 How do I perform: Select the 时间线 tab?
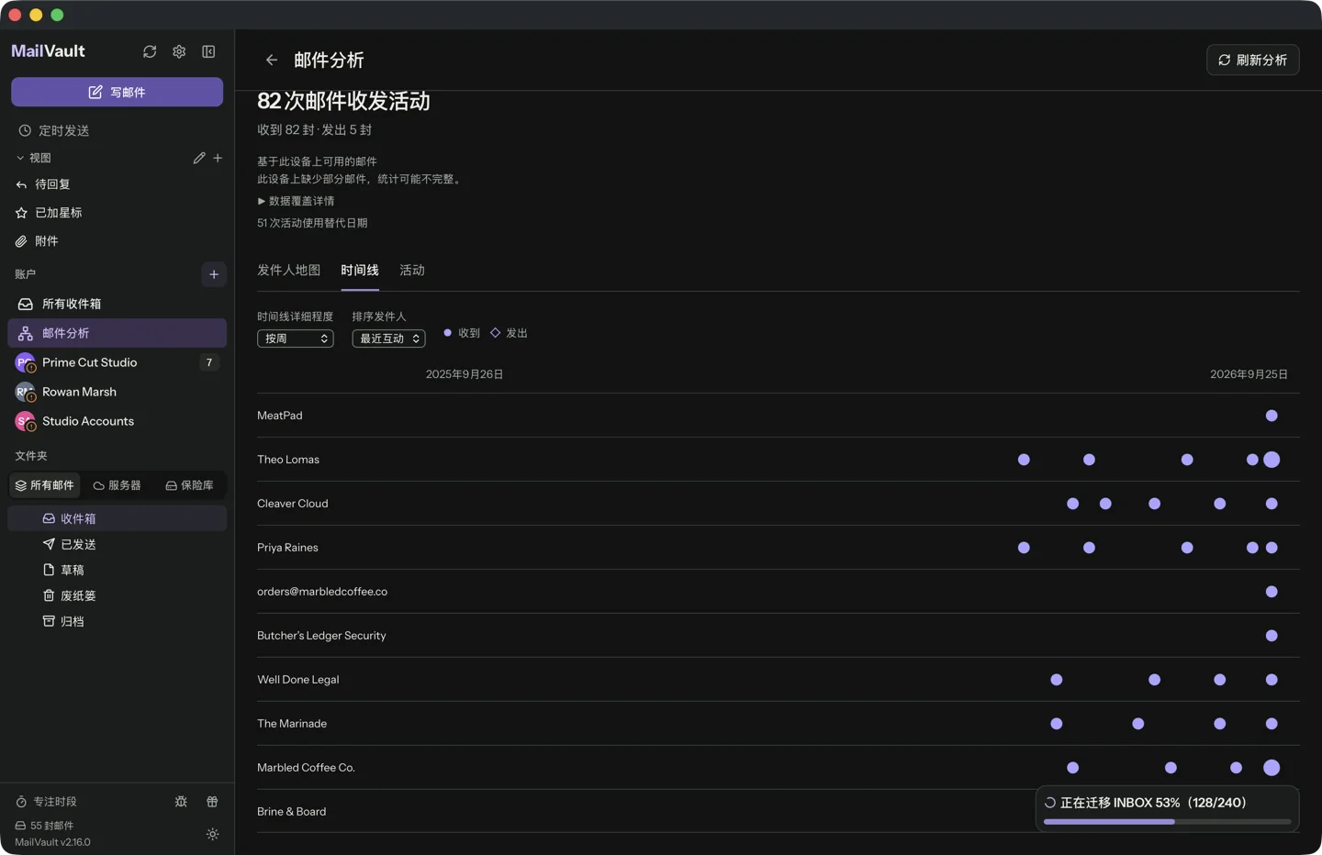[360, 270]
